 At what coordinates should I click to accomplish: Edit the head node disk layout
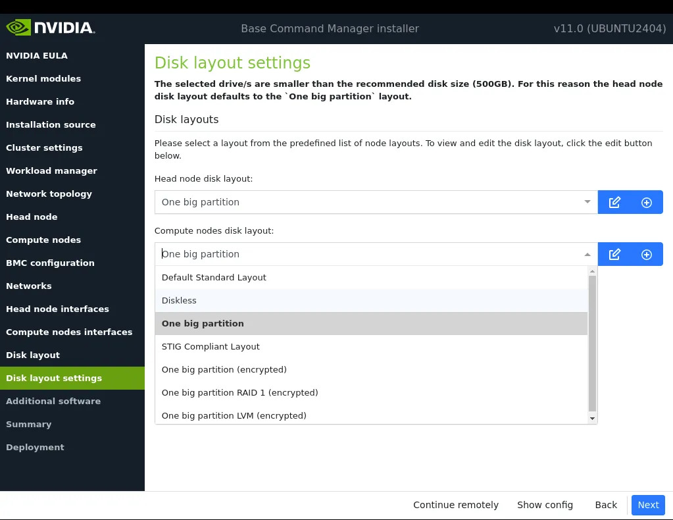point(614,202)
